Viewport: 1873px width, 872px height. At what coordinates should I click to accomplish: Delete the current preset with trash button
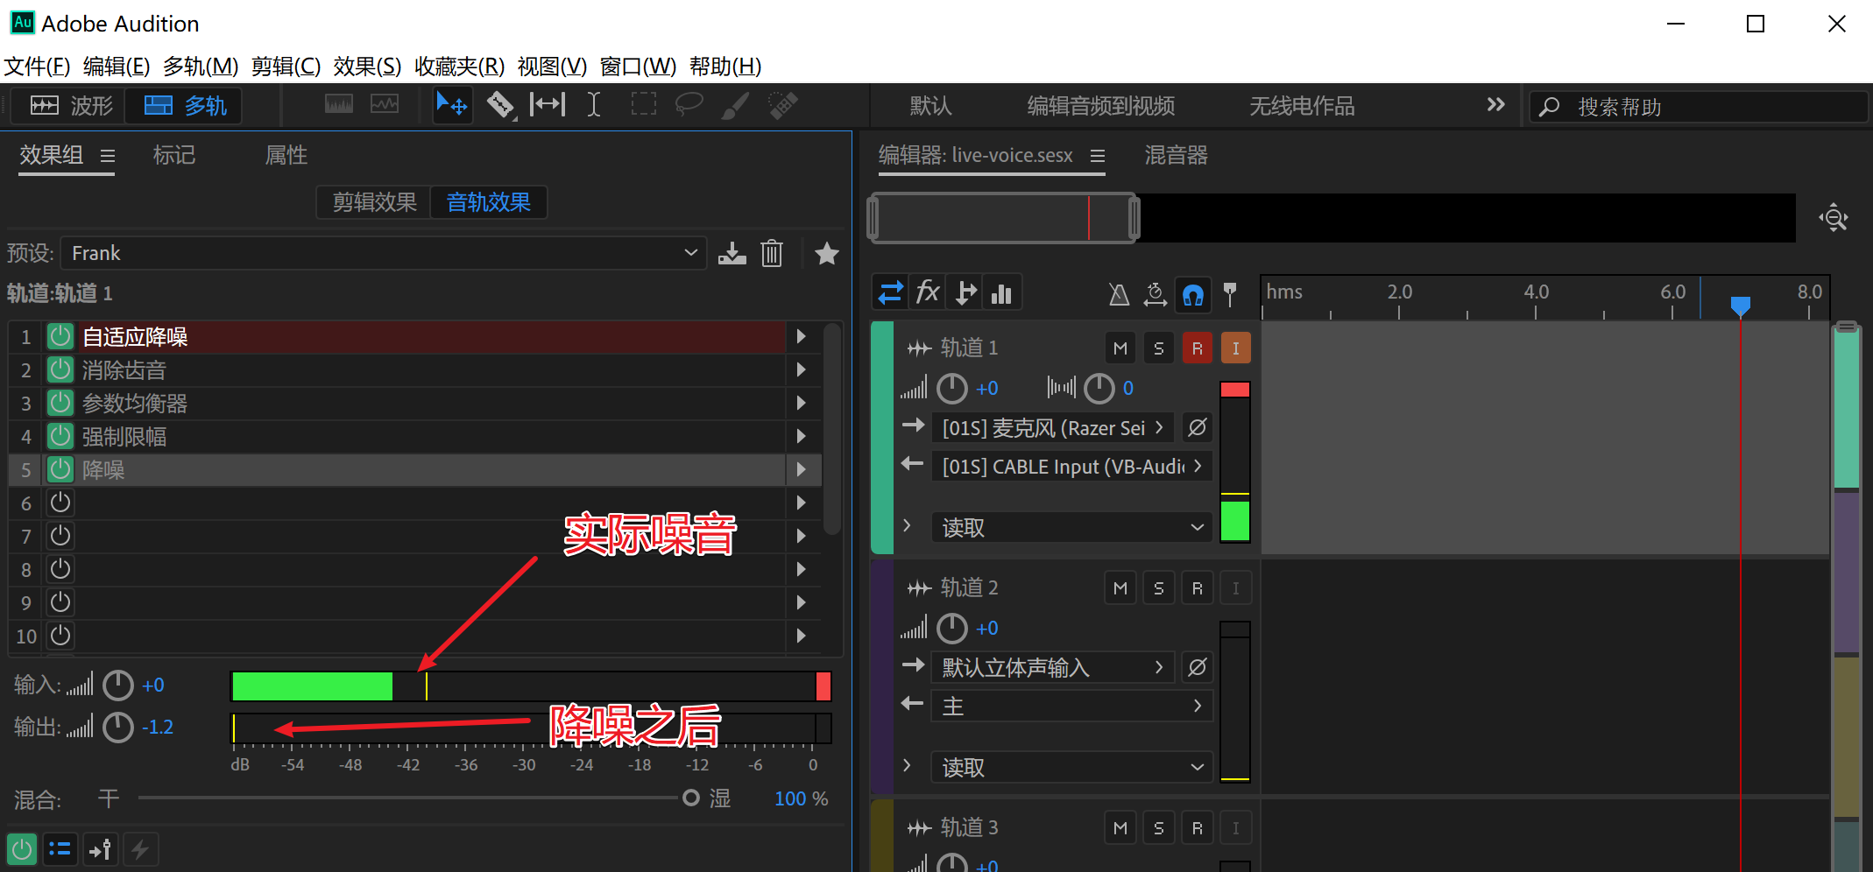pyautogui.click(x=771, y=253)
